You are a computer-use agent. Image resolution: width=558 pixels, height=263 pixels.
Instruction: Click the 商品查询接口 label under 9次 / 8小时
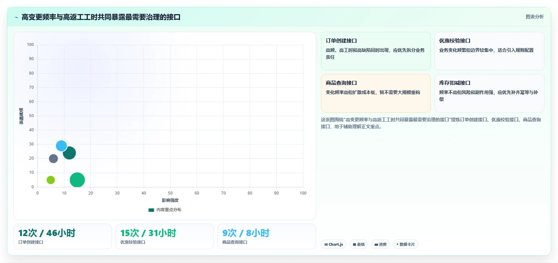tap(235, 242)
